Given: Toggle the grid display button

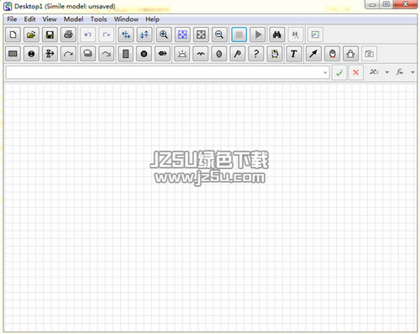Looking at the screenshot, I should click(x=239, y=34).
